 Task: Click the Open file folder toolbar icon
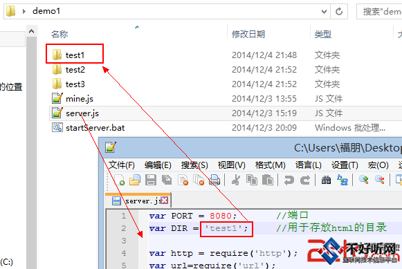pos(135,180)
